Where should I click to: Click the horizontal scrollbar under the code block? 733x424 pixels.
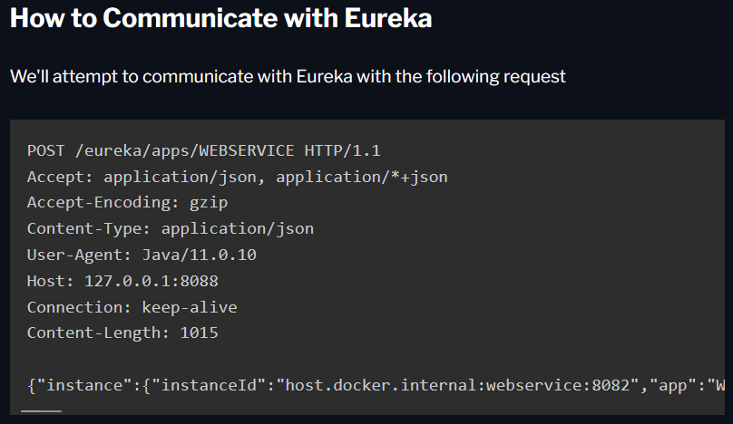41,410
